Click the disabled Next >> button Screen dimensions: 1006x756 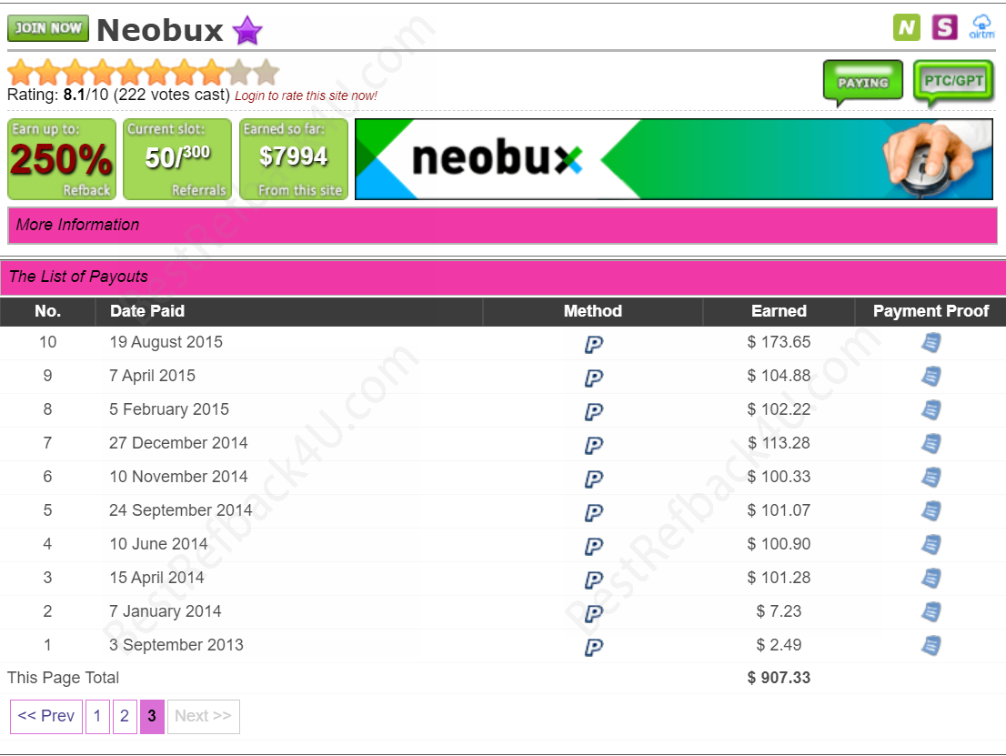(204, 716)
